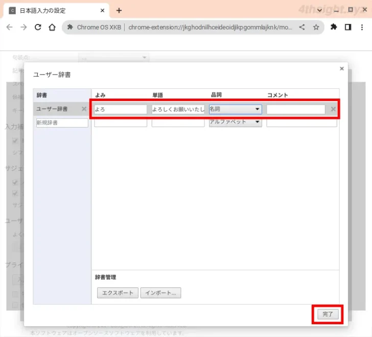Edit the 単語 field よろしくお願いいたし
Viewport: 372px width, 337px height.
(x=178, y=109)
